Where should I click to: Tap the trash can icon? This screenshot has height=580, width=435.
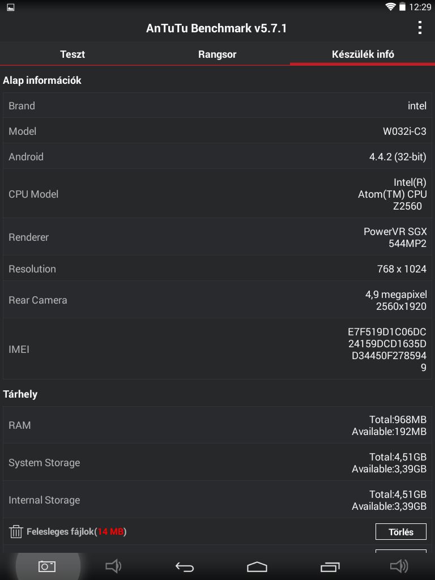click(16, 531)
